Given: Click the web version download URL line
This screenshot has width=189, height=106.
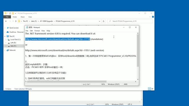Looking at the screenshot, I should tap(65, 50).
